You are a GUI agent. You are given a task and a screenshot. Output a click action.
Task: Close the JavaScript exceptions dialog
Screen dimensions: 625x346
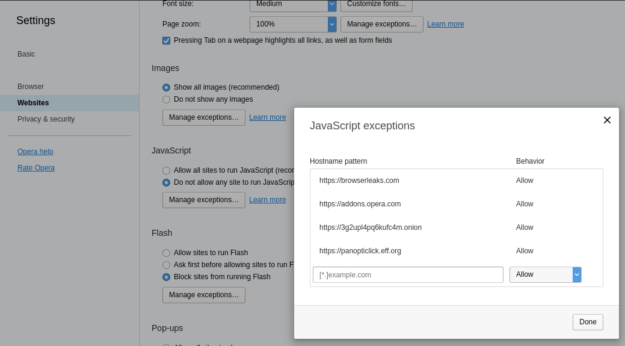click(x=607, y=120)
